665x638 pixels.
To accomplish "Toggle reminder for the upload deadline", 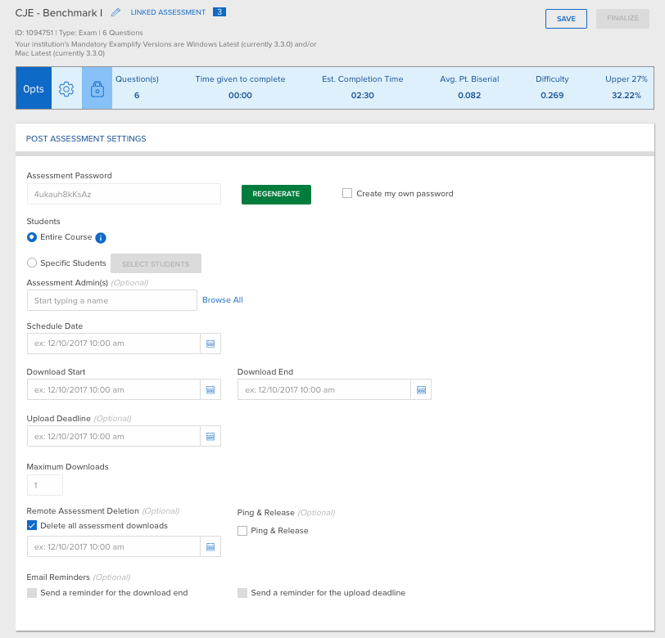I will 242,593.
